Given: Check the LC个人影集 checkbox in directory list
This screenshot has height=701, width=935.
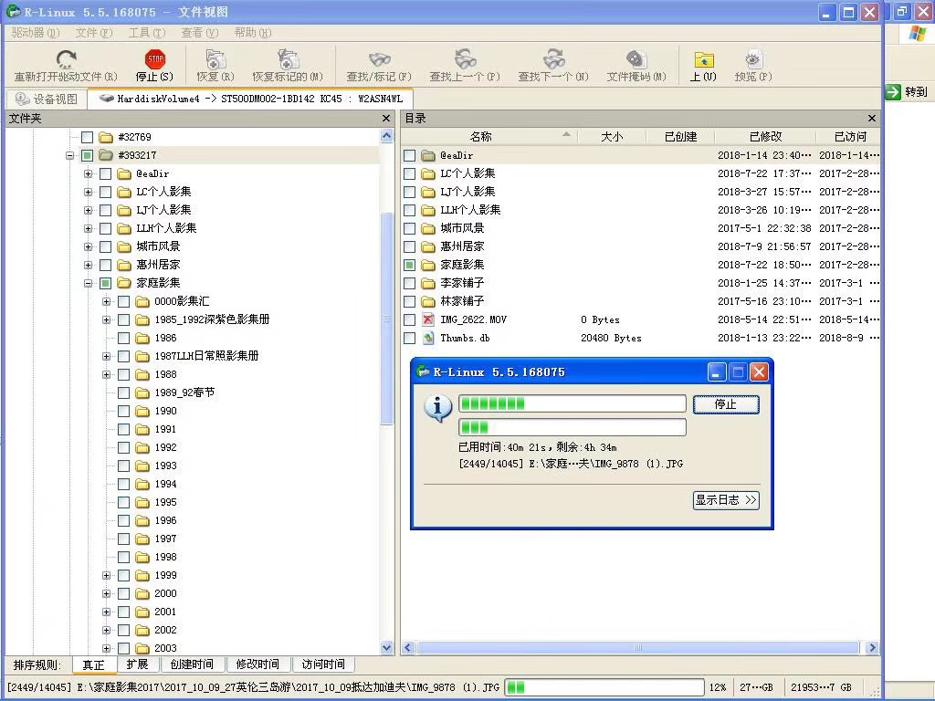Looking at the screenshot, I should coord(409,173).
